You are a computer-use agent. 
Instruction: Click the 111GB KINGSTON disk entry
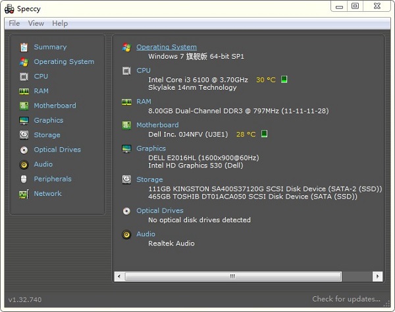pyautogui.click(x=265, y=189)
